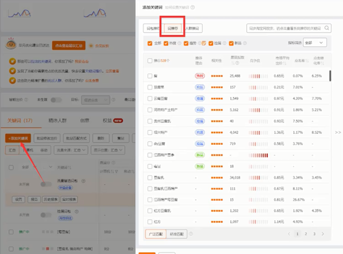The height and width of the screenshot is (254, 343).
Task: Click the >> expand arrows at the panel edge
Action: [338, 132]
